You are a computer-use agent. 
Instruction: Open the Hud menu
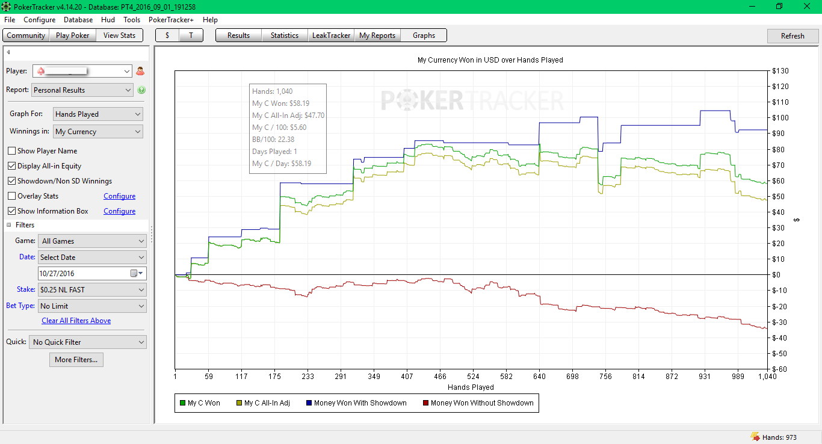pos(108,20)
